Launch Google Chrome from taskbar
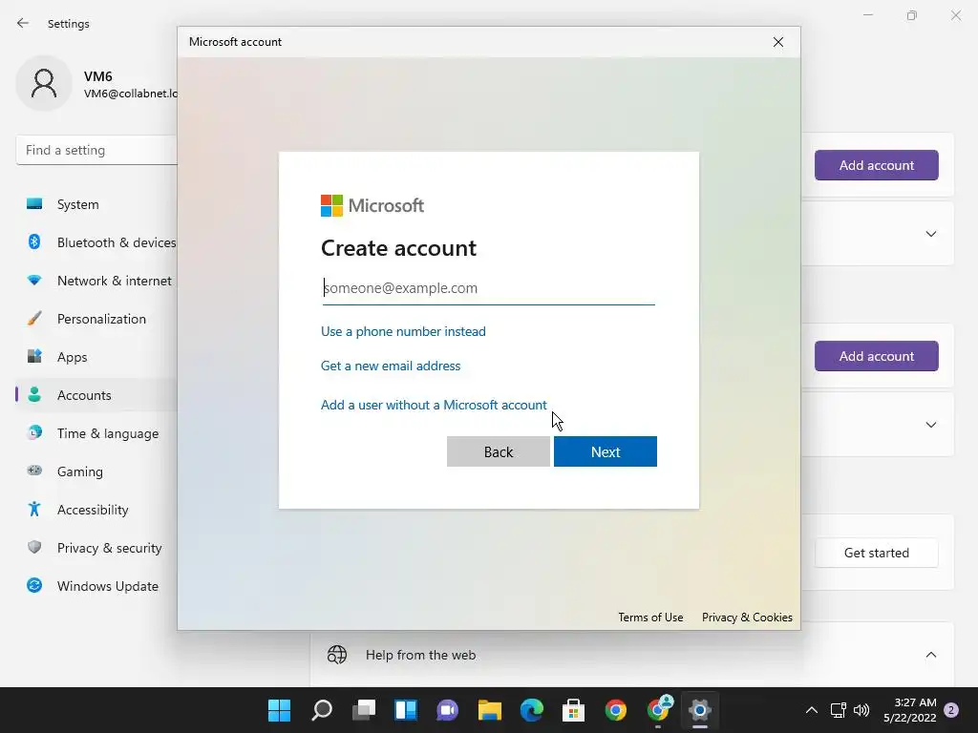 coord(616,710)
